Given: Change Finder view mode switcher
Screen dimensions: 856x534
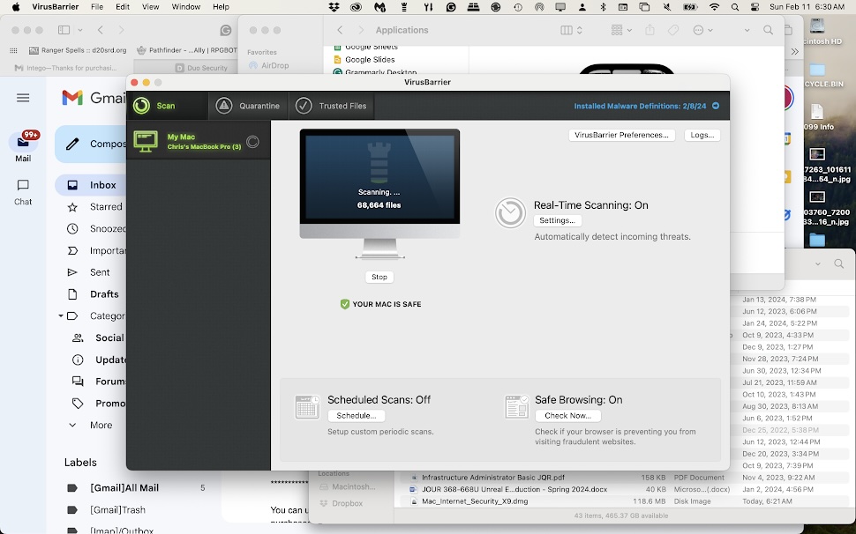Looking at the screenshot, I should pos(571,31).
